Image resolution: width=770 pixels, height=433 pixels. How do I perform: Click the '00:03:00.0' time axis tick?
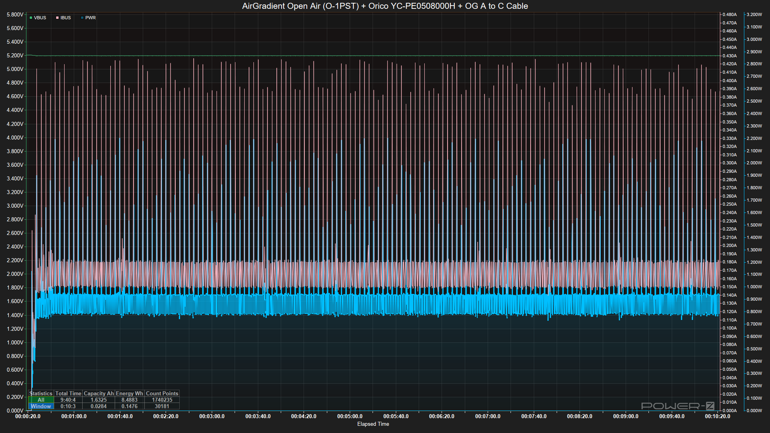pos(212,416)
